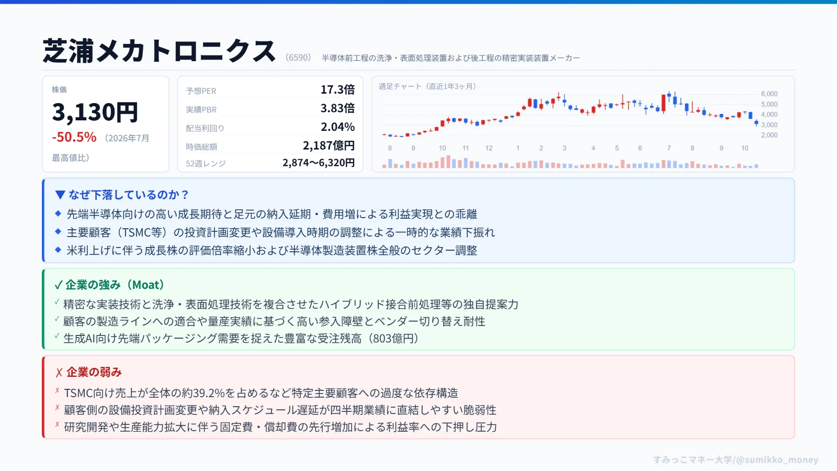This screenshot has width=837, height=471.
Task: Click the 時価総額 value 2,187億円
Action: click(329, 145)
